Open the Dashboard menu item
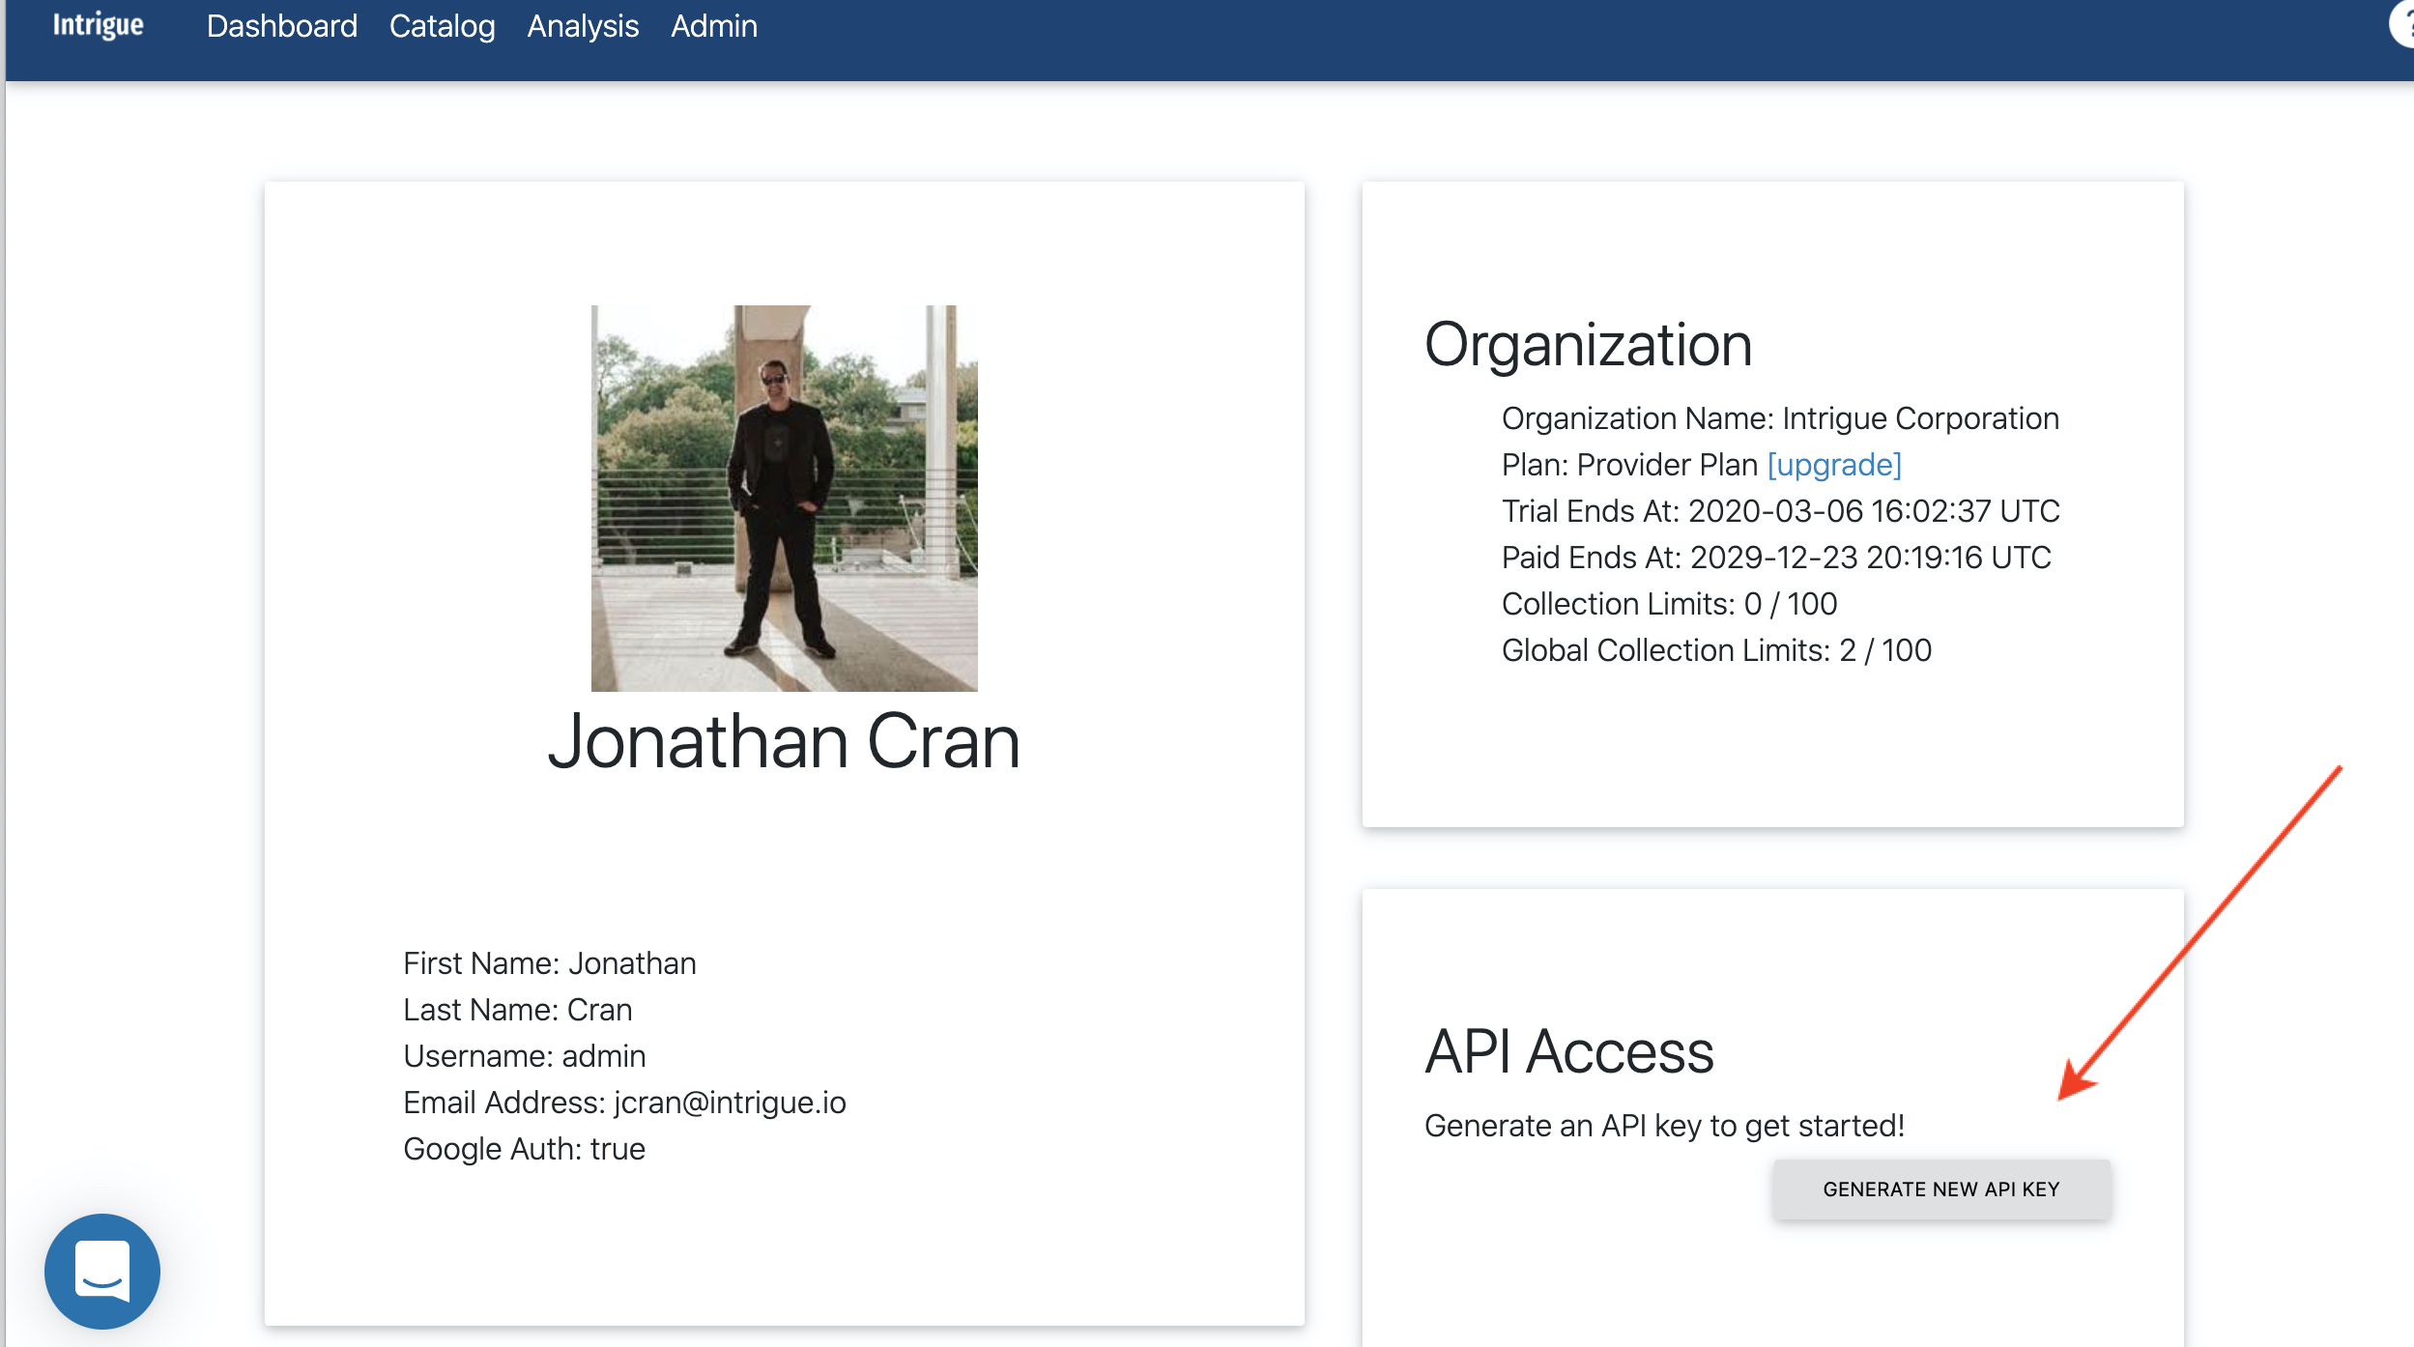This screenshot has height=1347, width=2414. tap(281, 26)
